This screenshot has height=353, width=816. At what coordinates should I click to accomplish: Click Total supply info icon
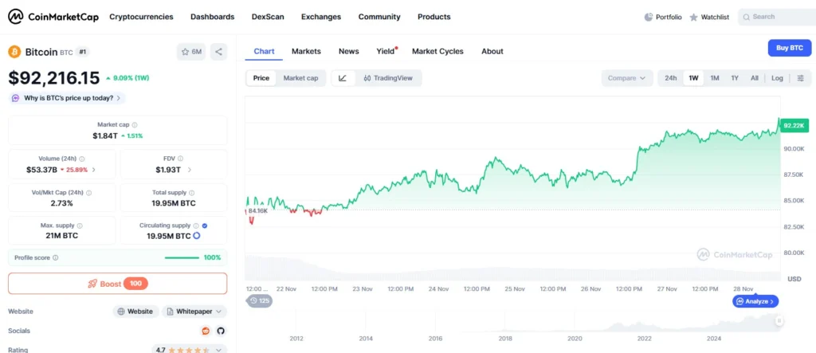click(191, 193)
